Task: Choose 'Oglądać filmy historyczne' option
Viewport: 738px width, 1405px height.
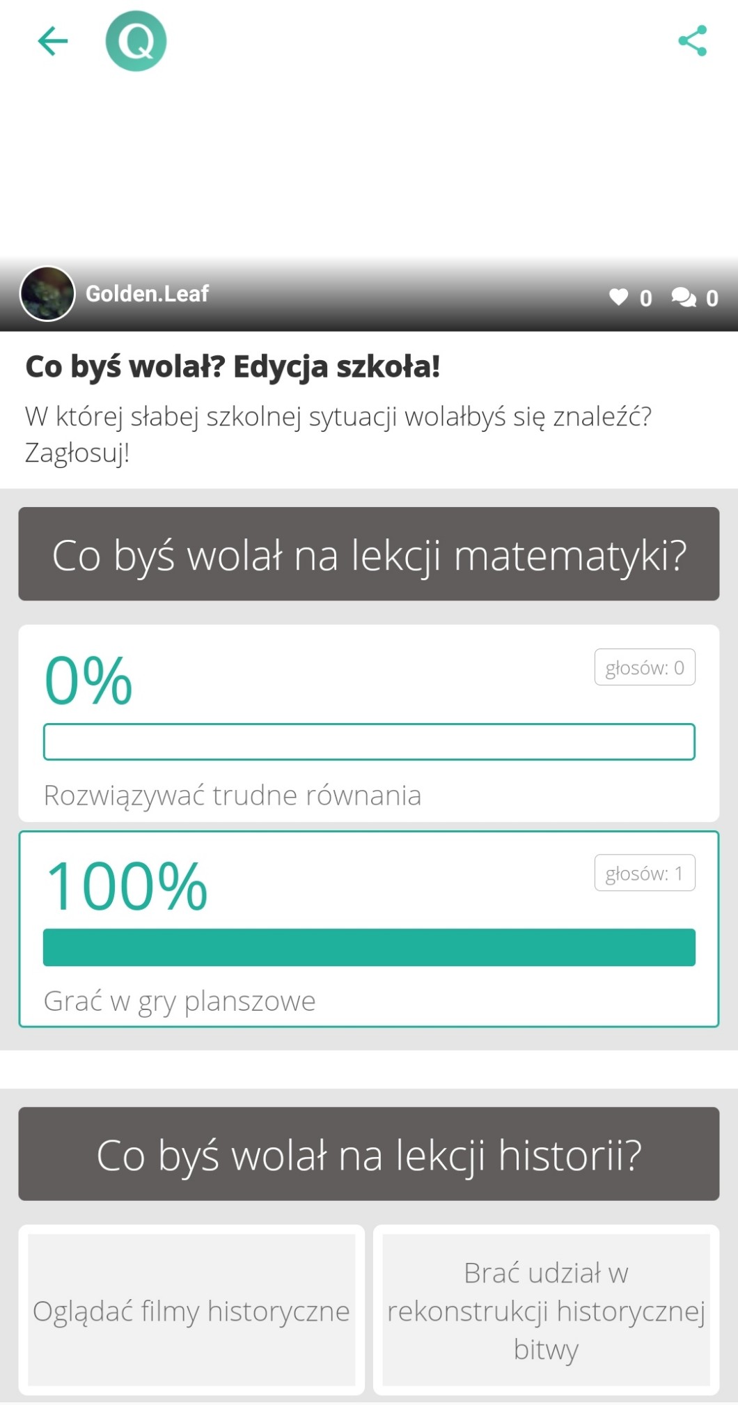Action: click(x=191, y=1310)
